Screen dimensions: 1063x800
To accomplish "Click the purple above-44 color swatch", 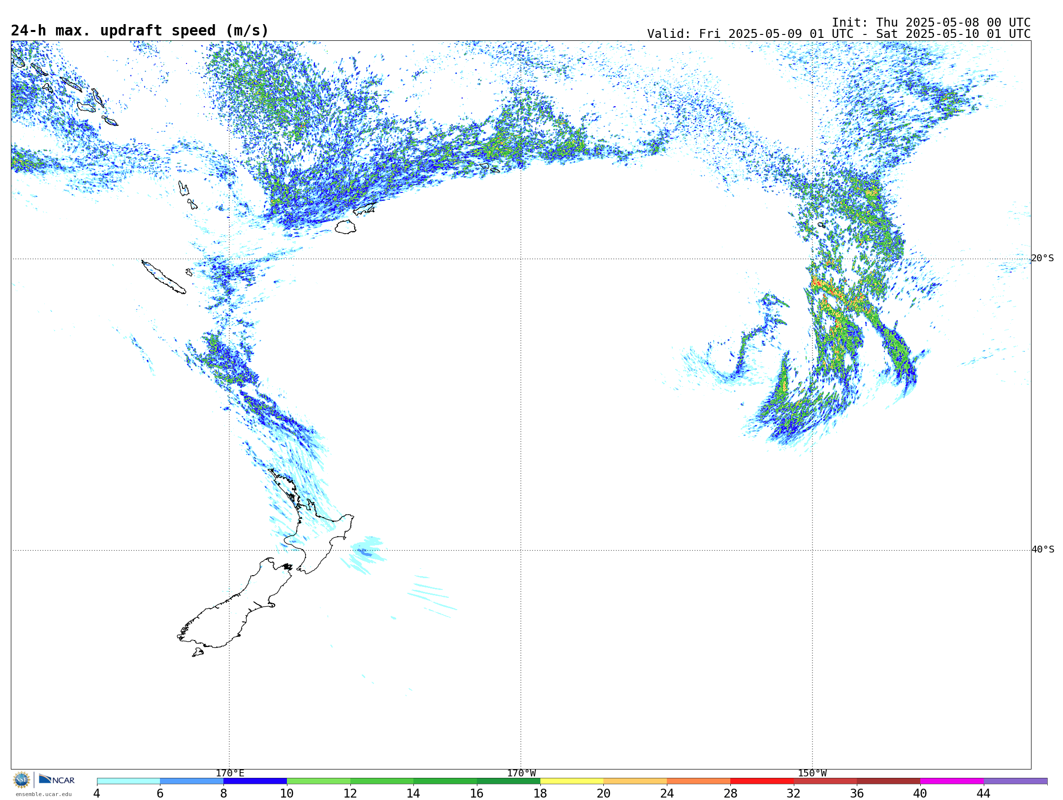I will click(x=1015, y=781).
